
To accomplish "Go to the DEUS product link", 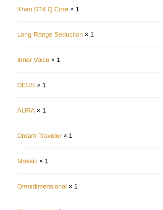I will click(26, 85).
